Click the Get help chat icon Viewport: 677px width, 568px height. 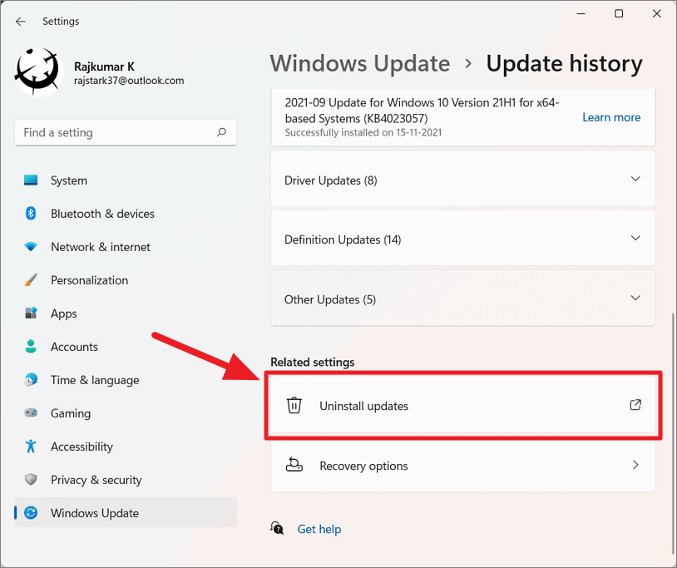(277, 528)
